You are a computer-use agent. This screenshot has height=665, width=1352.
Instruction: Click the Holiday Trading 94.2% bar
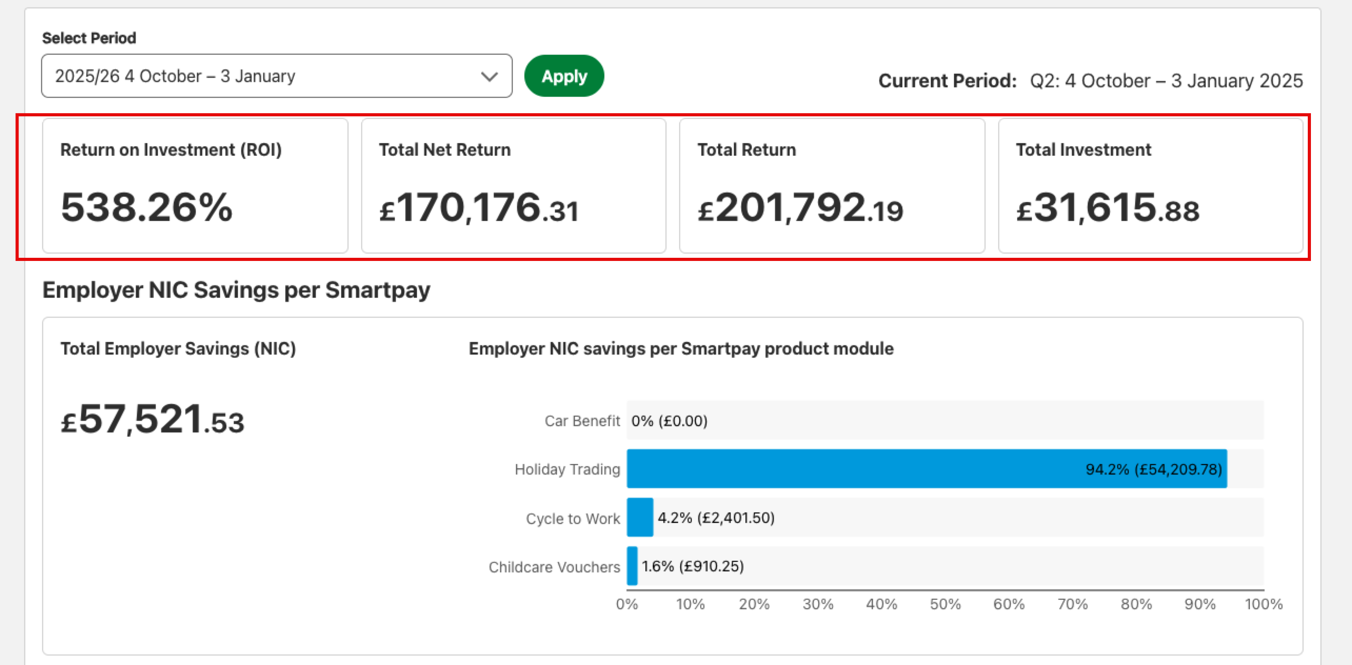click(927, 469)
